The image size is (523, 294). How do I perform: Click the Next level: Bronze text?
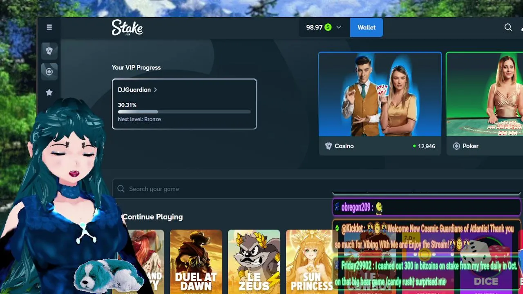click(x=139, y=119)
